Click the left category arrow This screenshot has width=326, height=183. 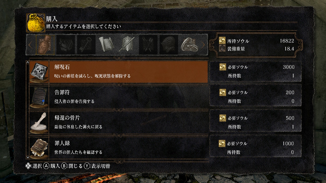click(30, 45)
